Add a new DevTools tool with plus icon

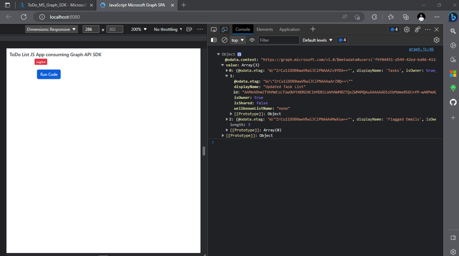pos(313,29)
